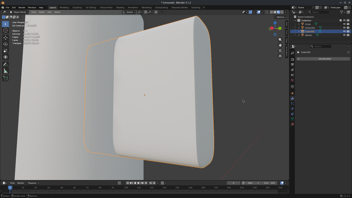Switch to Sculpting workspace tab

(x=77, y=7)
